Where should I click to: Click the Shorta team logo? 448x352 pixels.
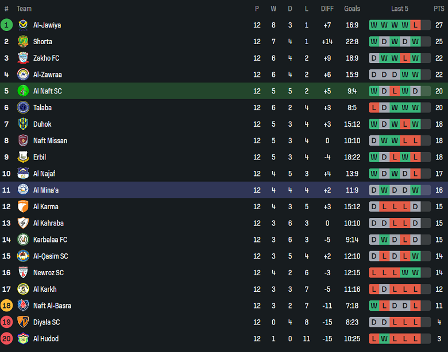click(x=23, y=41)
